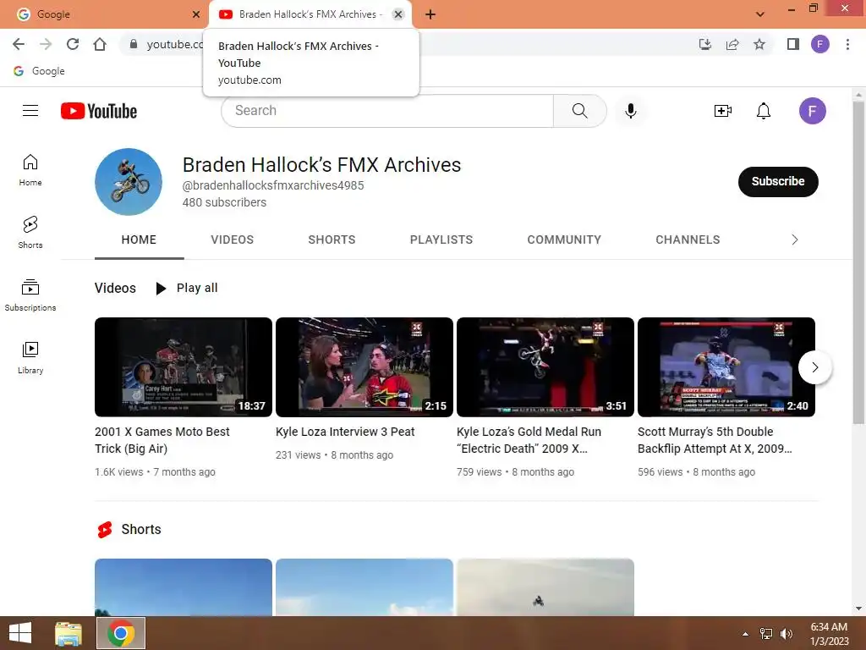Open a new browser tab
This screenshot has width=866, height=650.
point(430,15)
